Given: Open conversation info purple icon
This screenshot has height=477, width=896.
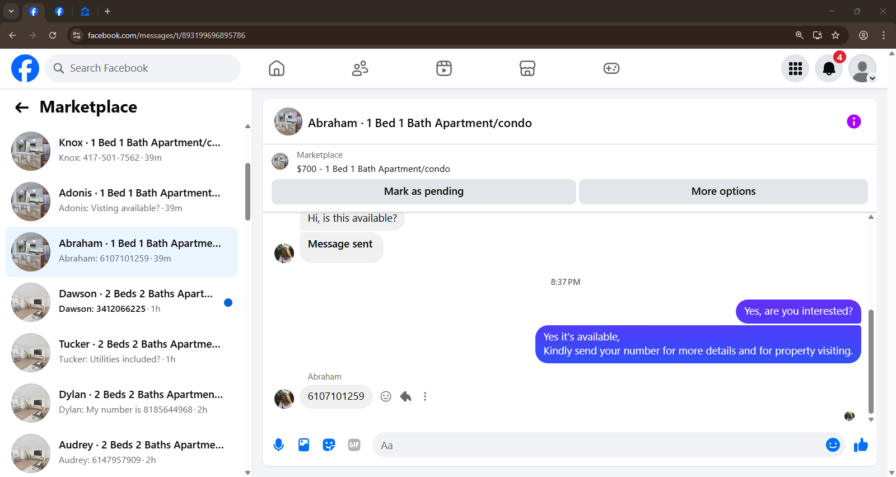Looking at the screenshot, I should [x=853, y=121].
